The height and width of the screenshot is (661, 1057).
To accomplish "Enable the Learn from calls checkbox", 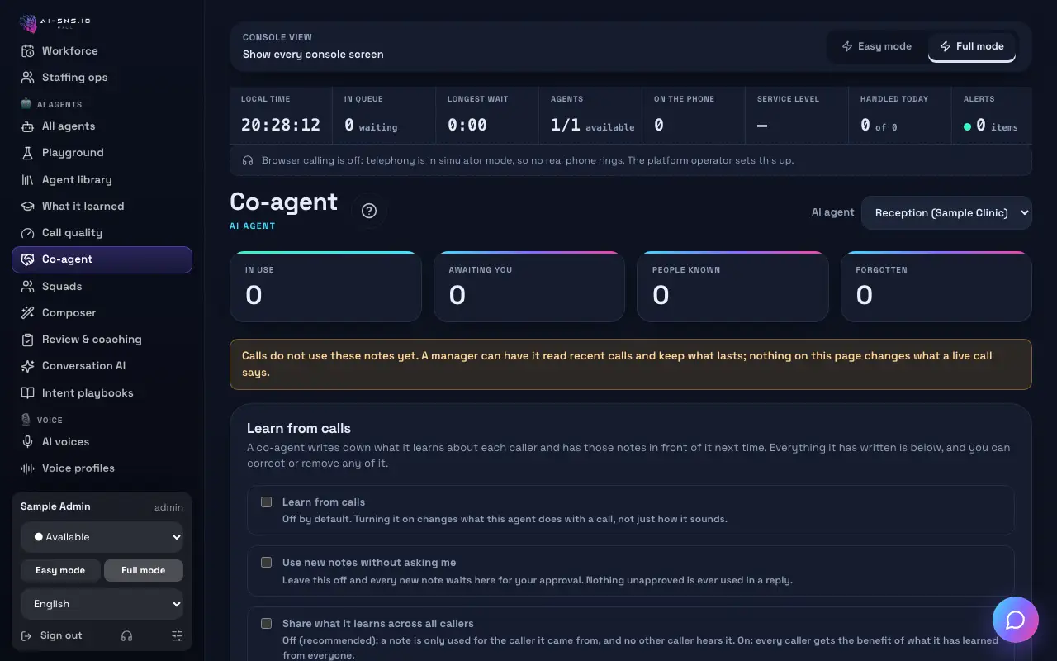I will tap(266, 502).
